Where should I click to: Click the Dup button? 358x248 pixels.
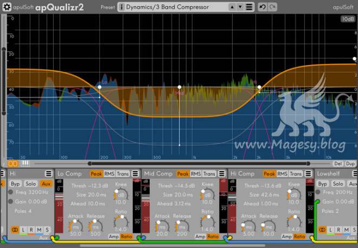pyautogui.click(x=350, y=164)
